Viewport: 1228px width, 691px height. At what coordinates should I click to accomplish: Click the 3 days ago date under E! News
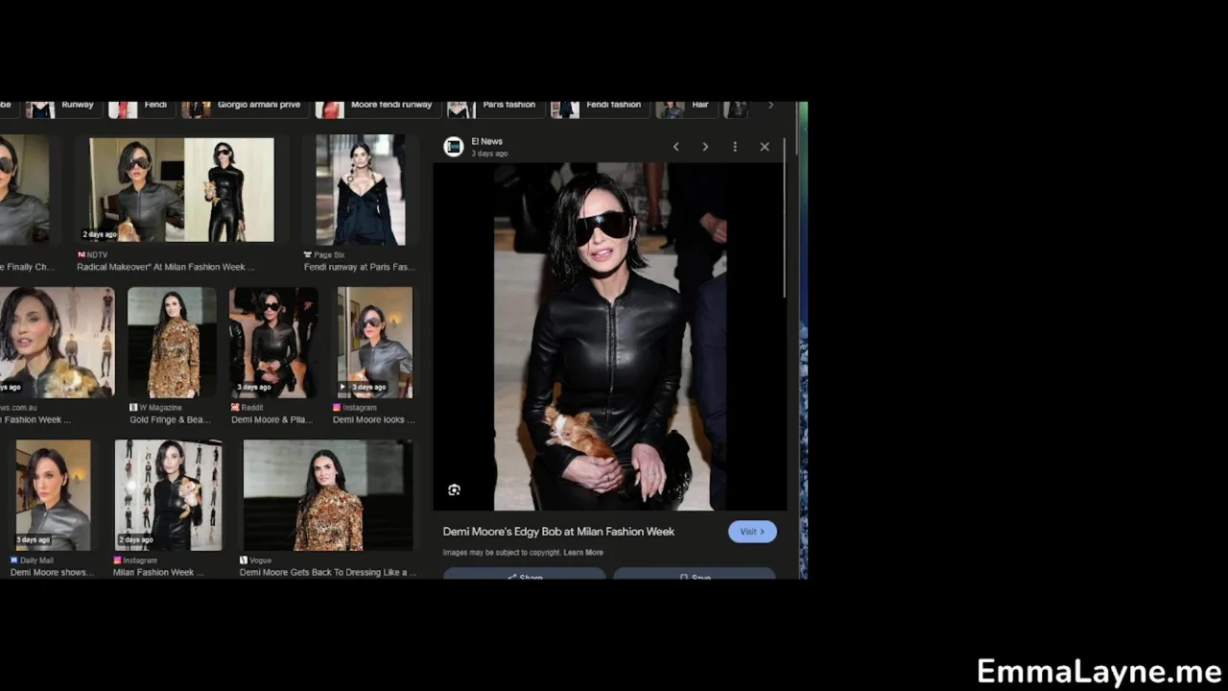[x=489, y=154]
